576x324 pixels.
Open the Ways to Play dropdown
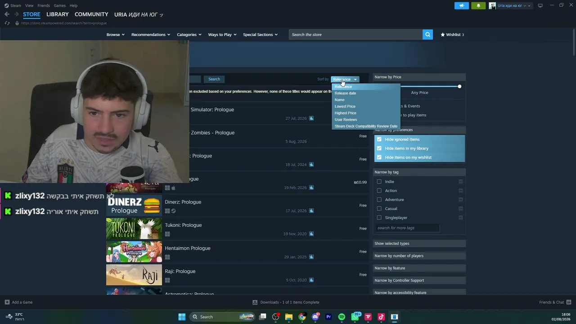click(x=222, y=35)
